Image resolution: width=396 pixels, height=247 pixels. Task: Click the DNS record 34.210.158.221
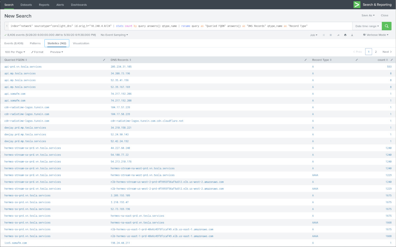[x=121, y=128]
